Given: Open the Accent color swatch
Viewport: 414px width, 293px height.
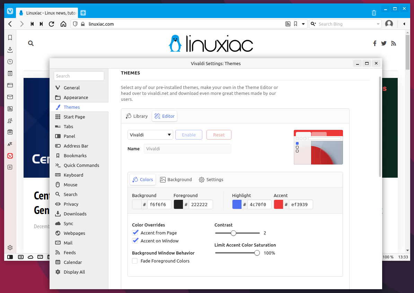Looking at the screenshot, I should point(278,204).
